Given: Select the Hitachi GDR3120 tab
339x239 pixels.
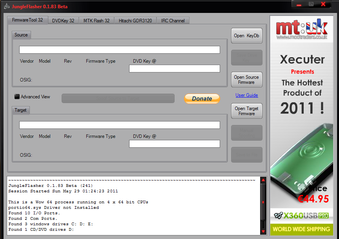Looking at the screenshot, I should click(135, 21).
